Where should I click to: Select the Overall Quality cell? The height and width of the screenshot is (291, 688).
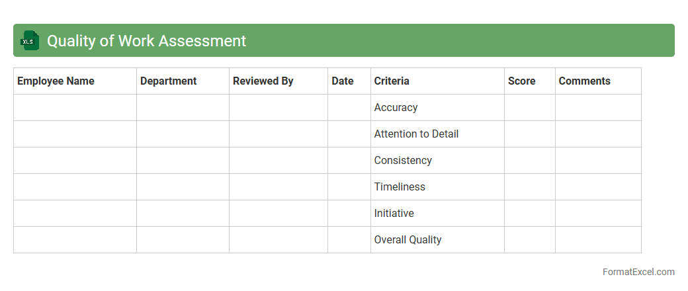pyautogui.click(x=408, y=240)
